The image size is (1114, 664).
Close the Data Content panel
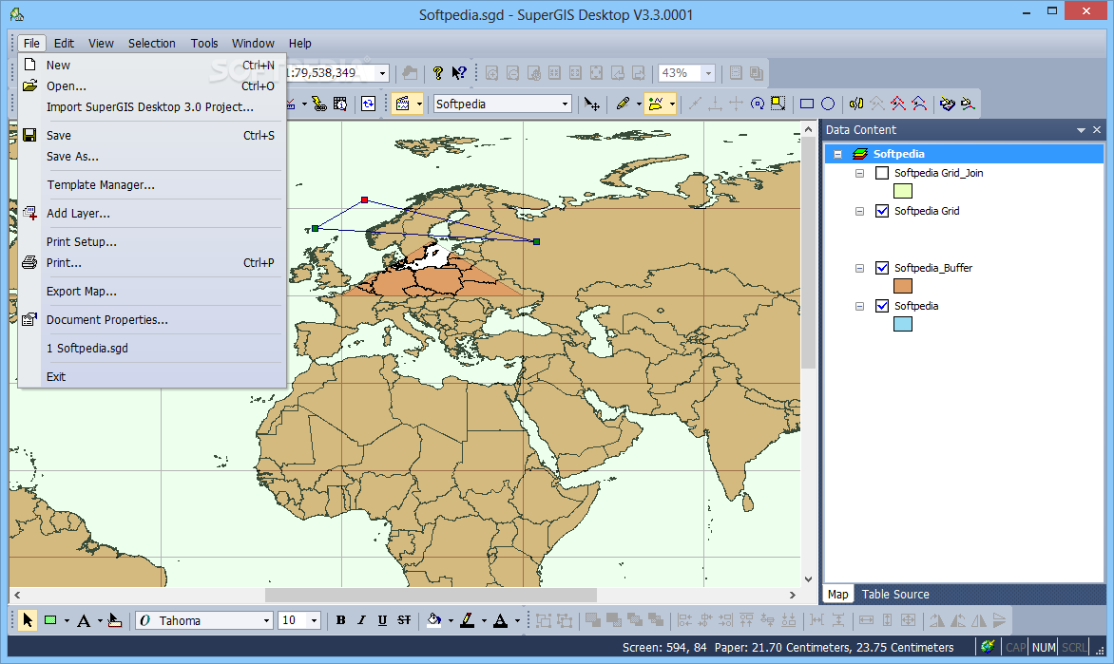coord(1097,130)
